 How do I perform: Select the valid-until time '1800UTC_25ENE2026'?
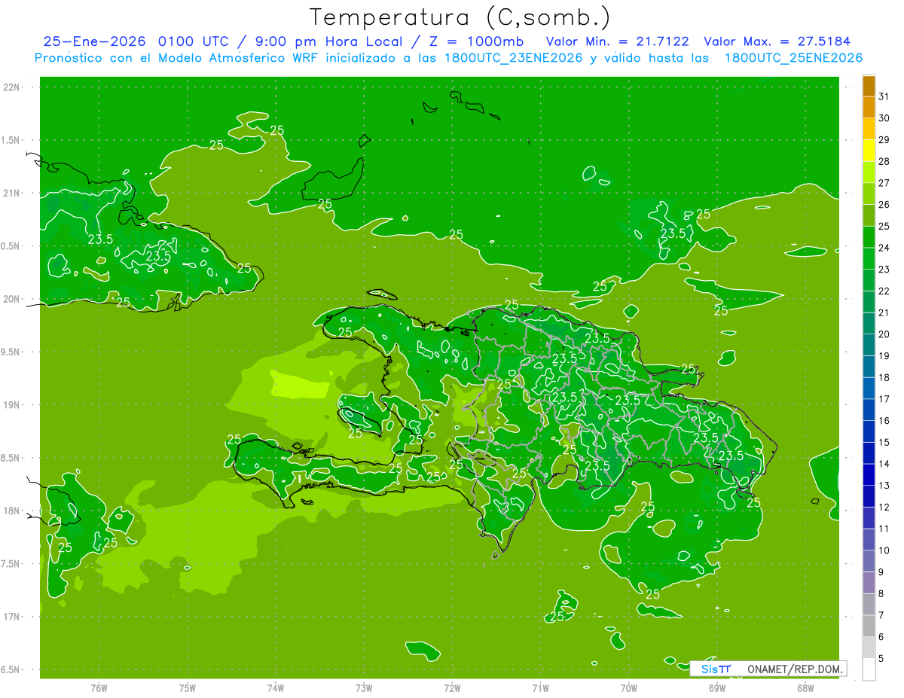click(793, 58)
